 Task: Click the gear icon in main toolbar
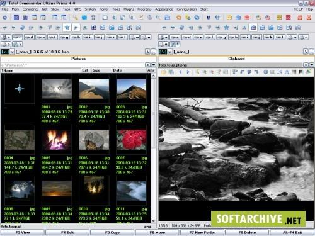tap(4, 18)
